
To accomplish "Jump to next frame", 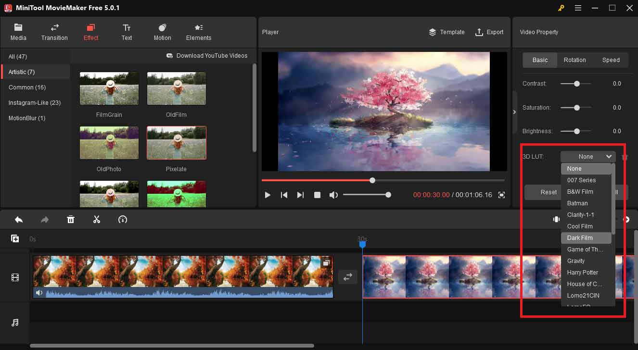I will [x=300, y=195].
